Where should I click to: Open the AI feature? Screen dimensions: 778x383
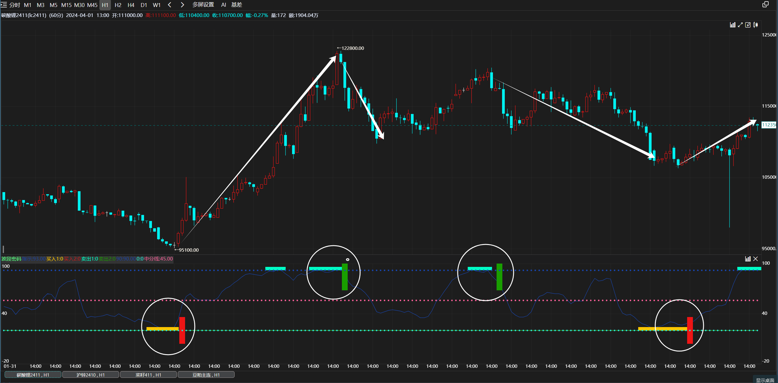224,5
